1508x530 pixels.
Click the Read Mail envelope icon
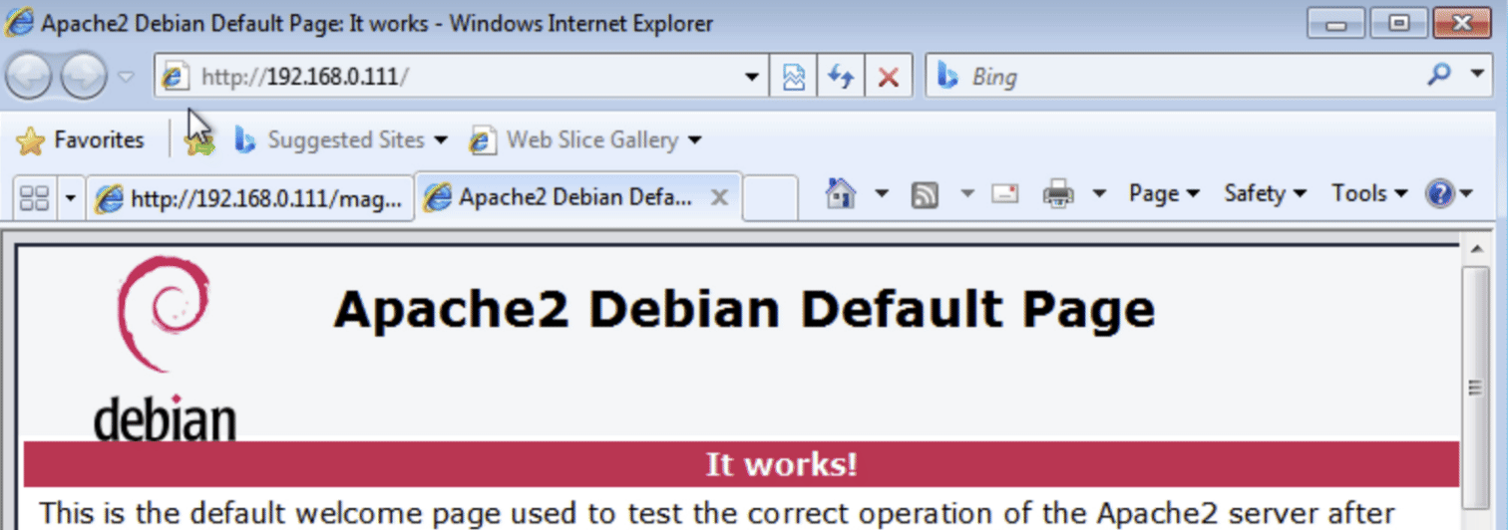pos(1005,194)
